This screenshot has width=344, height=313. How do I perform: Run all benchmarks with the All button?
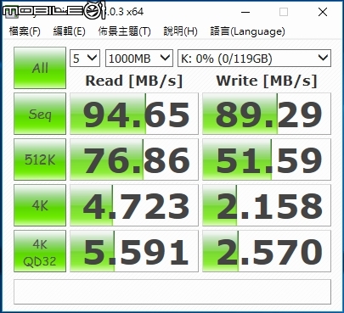(x=40, y=68)
